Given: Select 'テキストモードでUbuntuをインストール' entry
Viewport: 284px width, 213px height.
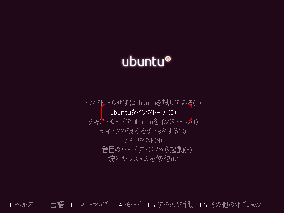Looking at the screenshot, I should click(143, 122).
